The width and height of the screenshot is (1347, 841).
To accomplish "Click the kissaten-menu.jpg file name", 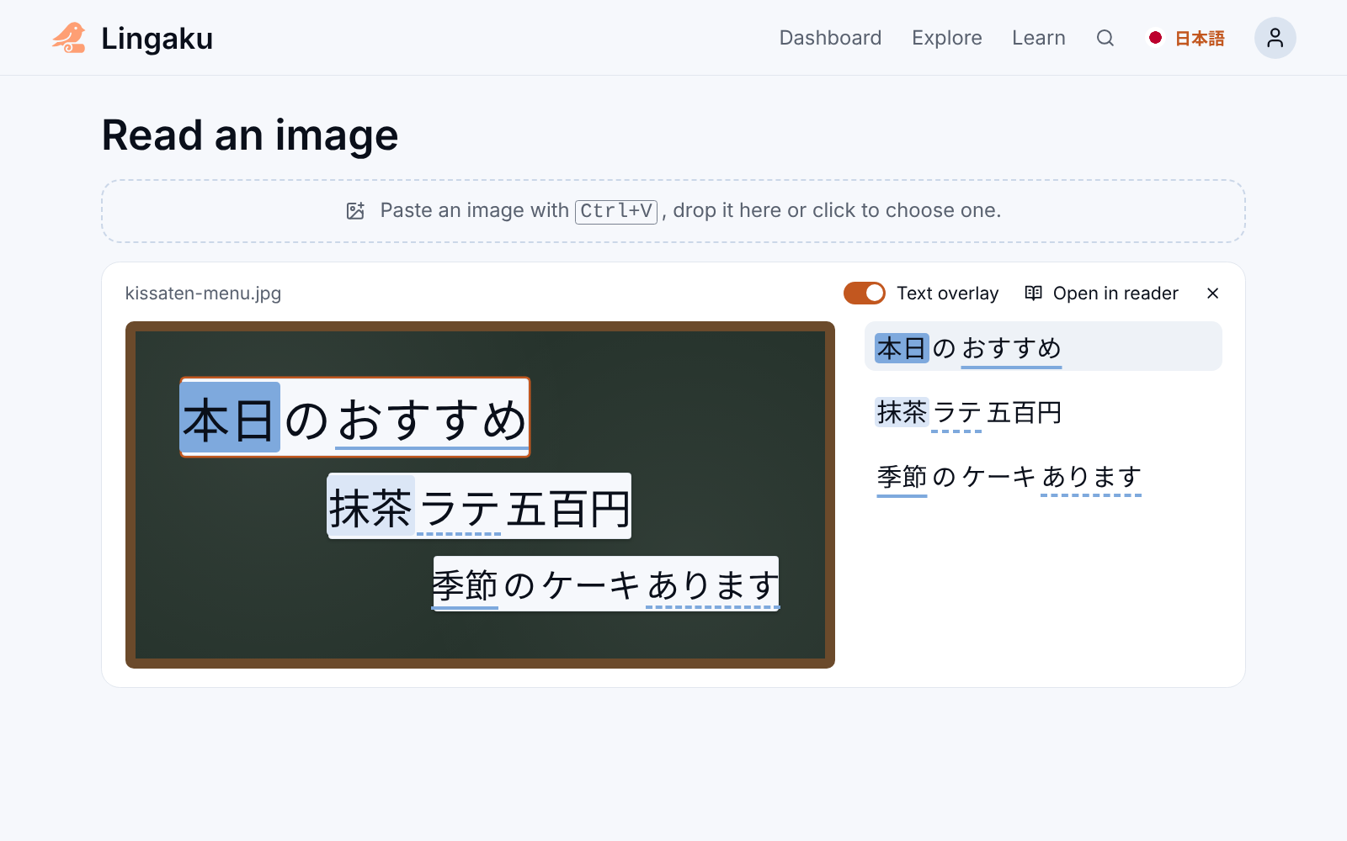I will 203,294.
